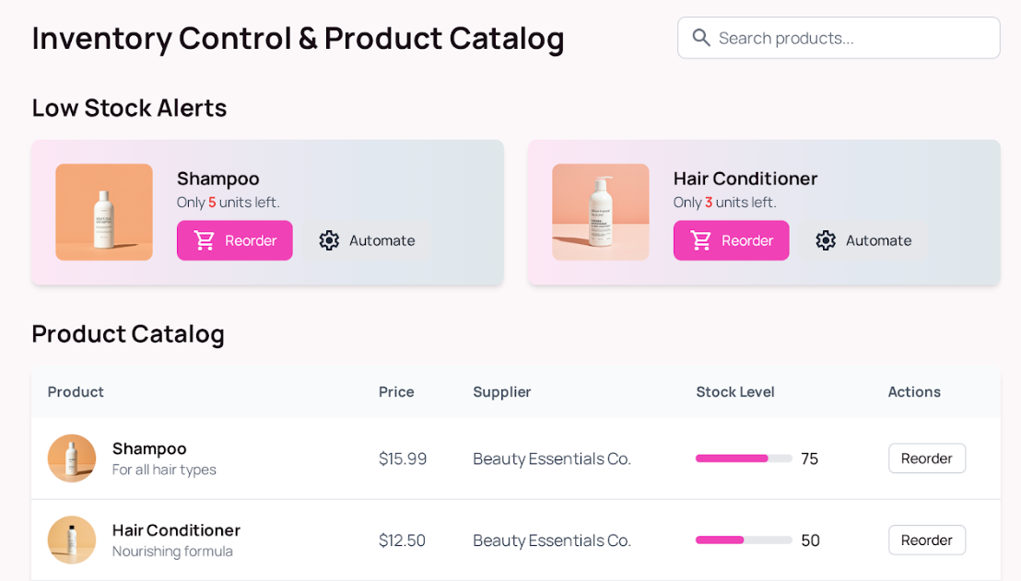
Task: Open Shampoo round avatar in catalog table
Action: (x=72, y=459)
